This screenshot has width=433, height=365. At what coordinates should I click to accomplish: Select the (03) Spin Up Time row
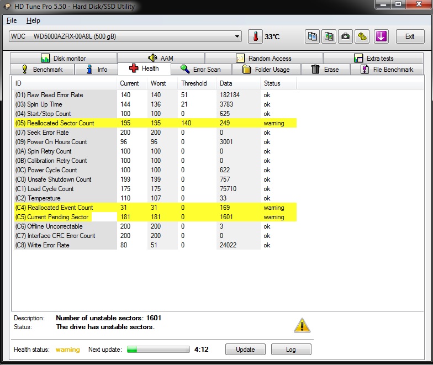[x=156, y=104]
